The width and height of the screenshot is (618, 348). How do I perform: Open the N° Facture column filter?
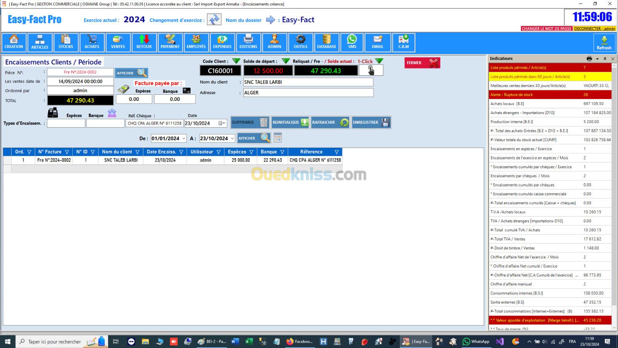tap(67, 152)
